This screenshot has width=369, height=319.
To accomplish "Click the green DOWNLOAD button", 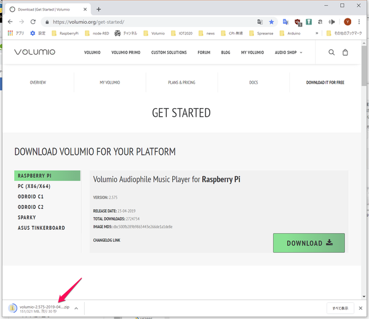I will tap(309, 243).
